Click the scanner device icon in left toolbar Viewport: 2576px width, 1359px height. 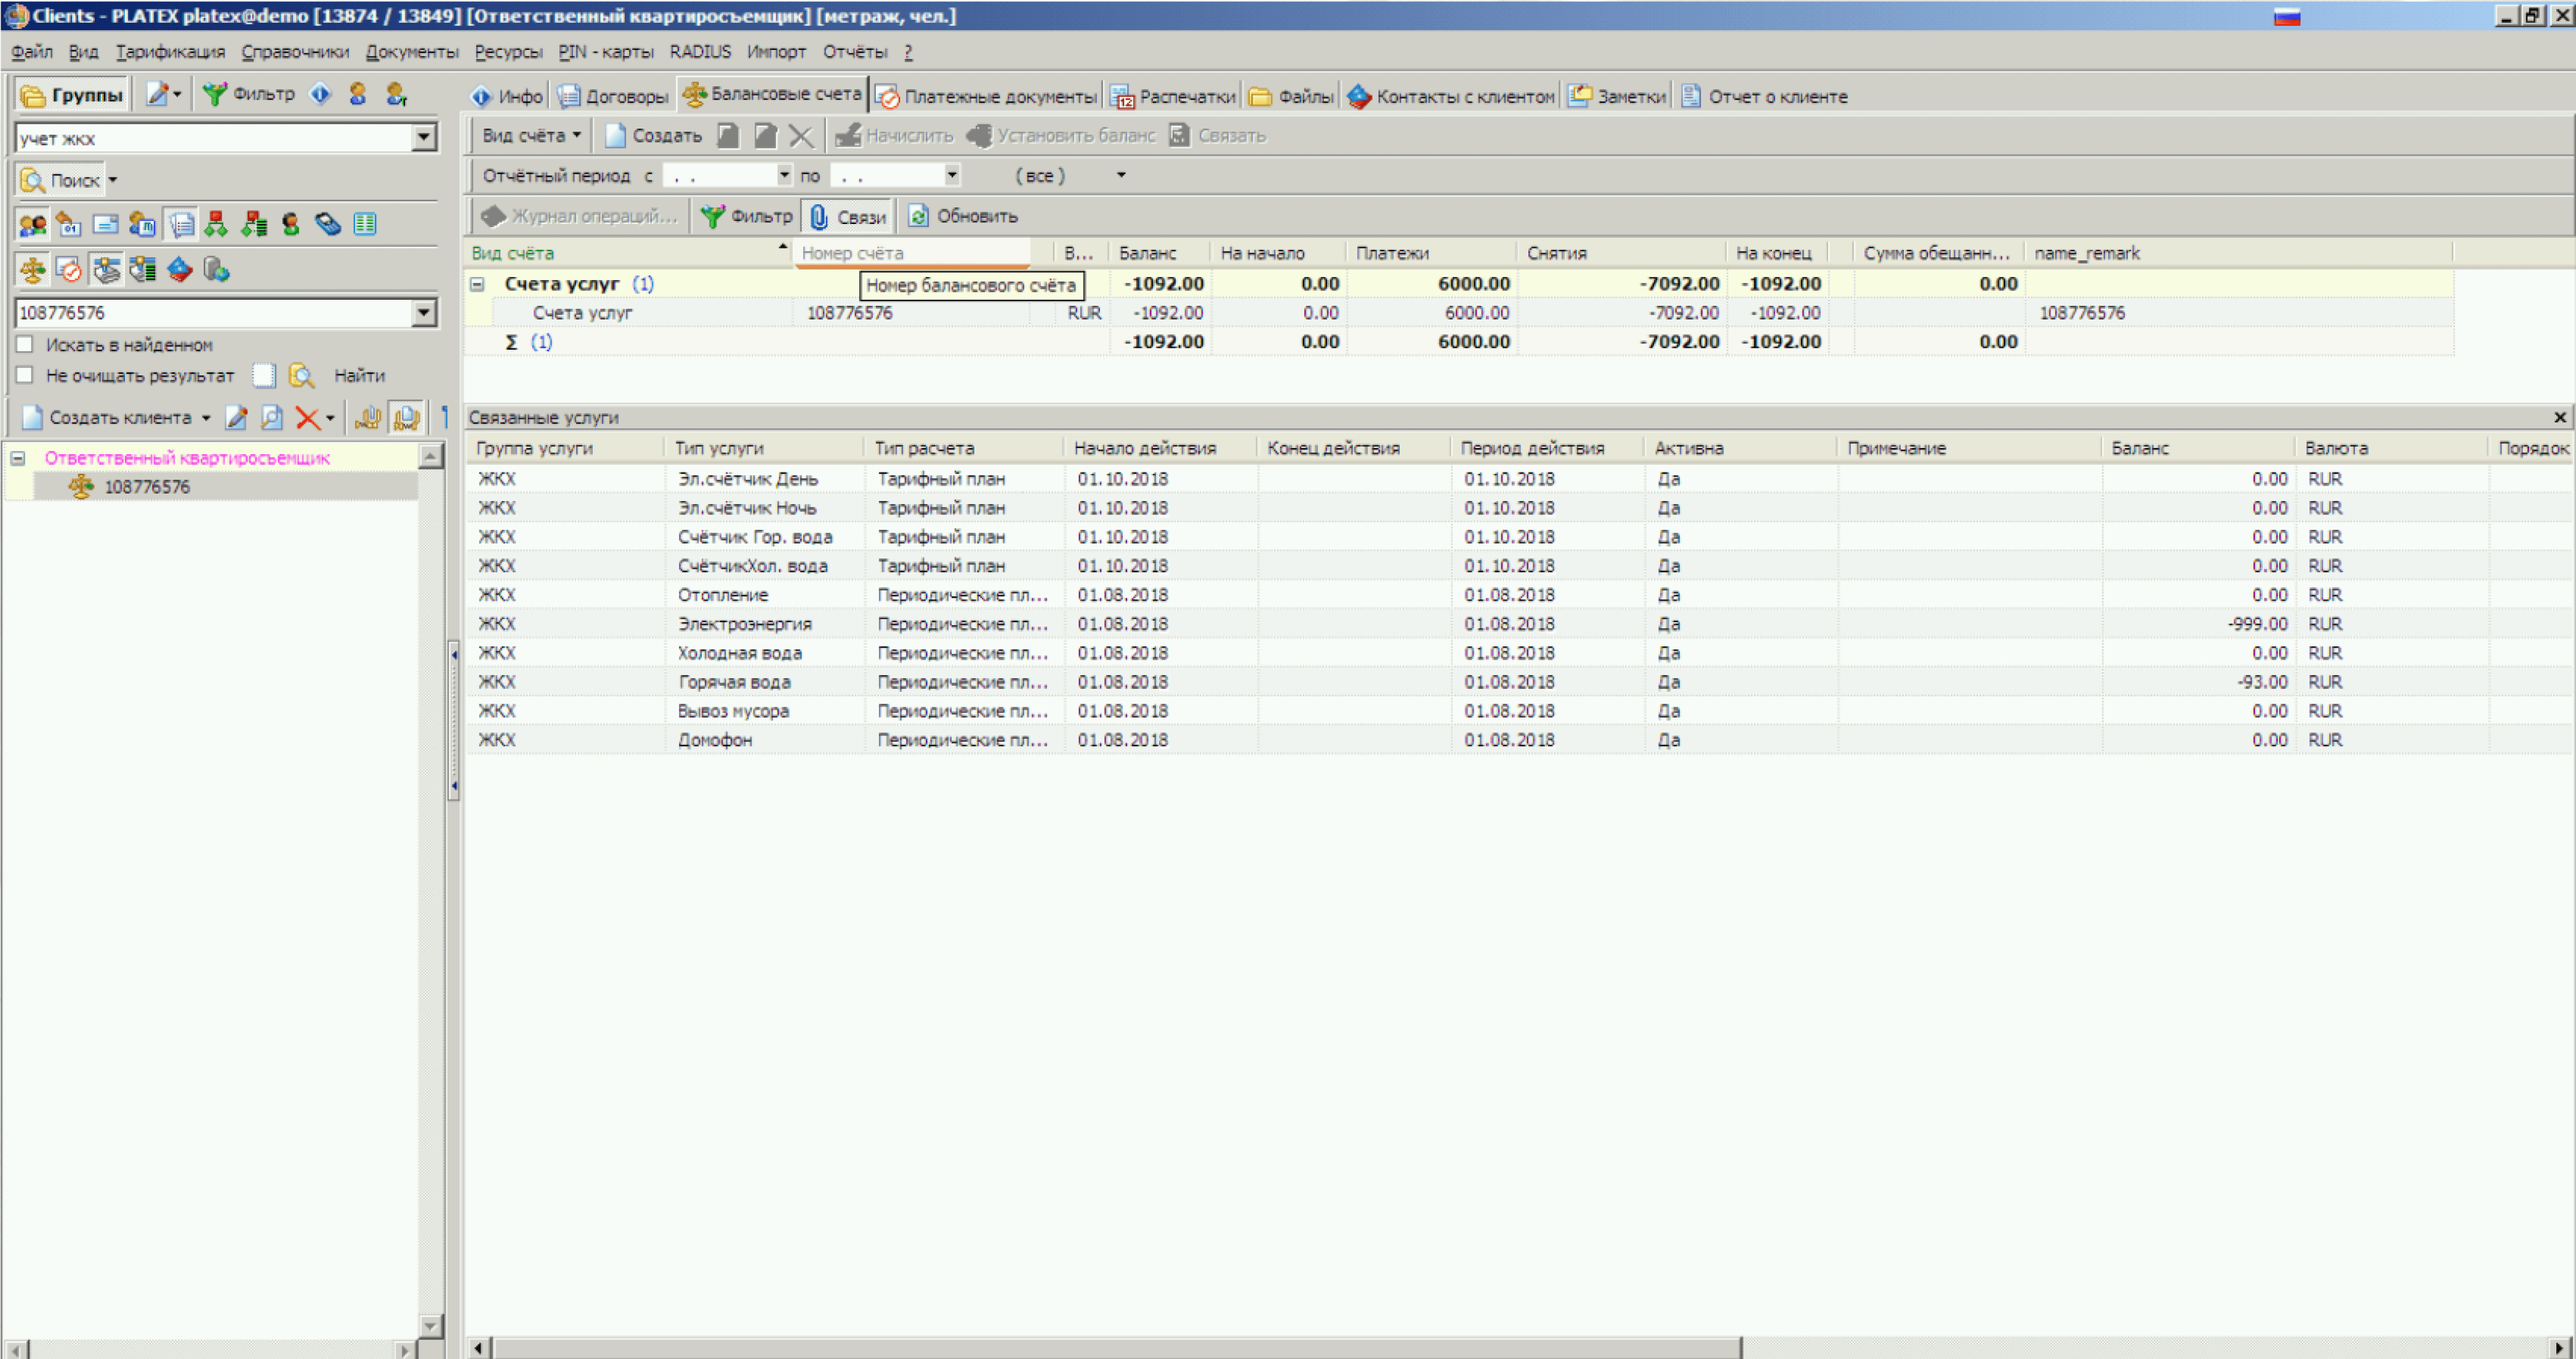pos(105,269)
